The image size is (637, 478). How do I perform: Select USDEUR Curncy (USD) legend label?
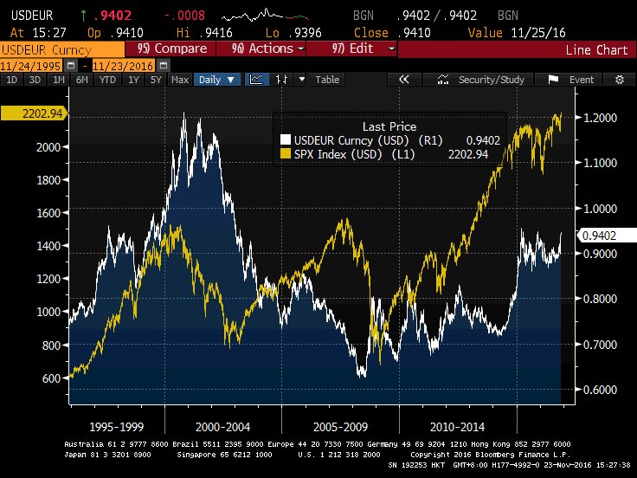(x=351, y=140)
